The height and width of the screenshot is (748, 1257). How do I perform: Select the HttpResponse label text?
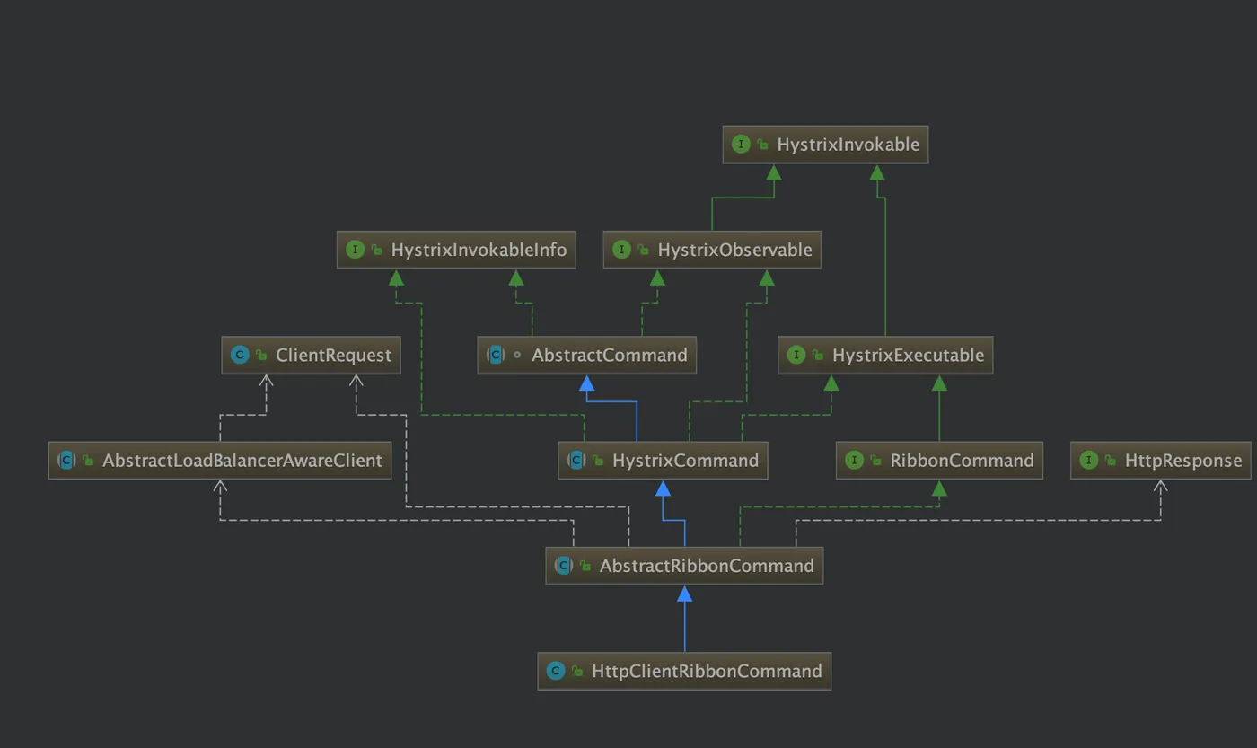coord(1183,460)
